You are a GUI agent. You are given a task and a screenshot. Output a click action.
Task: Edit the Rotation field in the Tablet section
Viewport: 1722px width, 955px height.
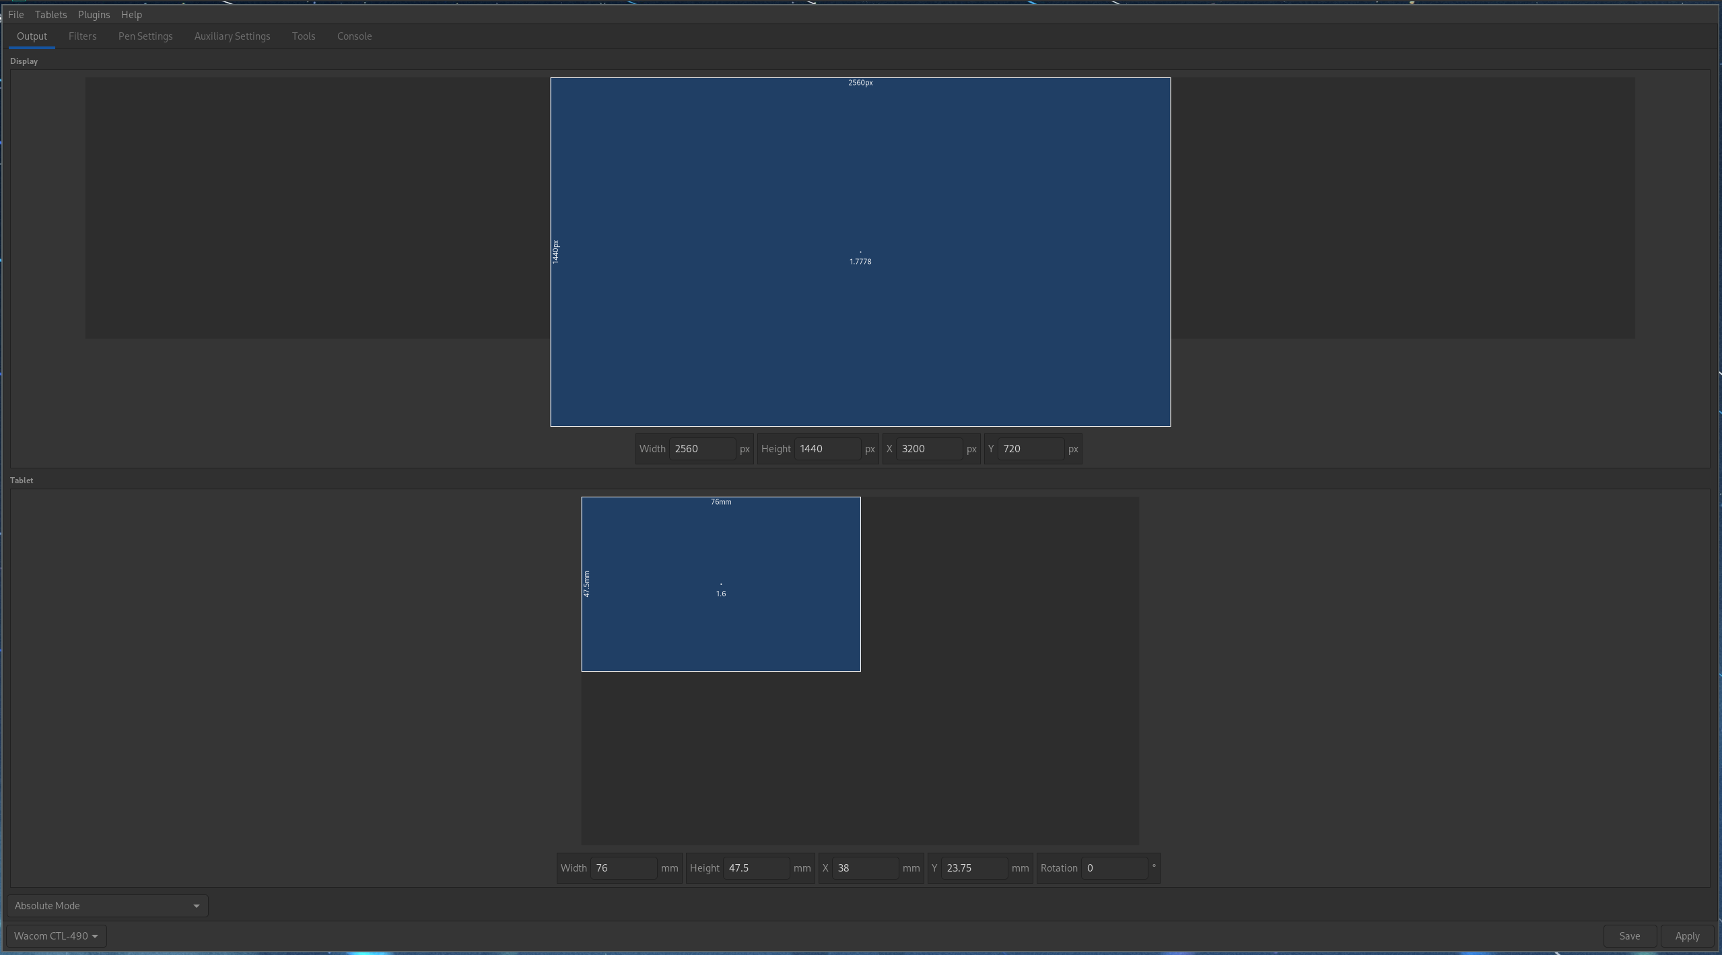point(1116,868)
